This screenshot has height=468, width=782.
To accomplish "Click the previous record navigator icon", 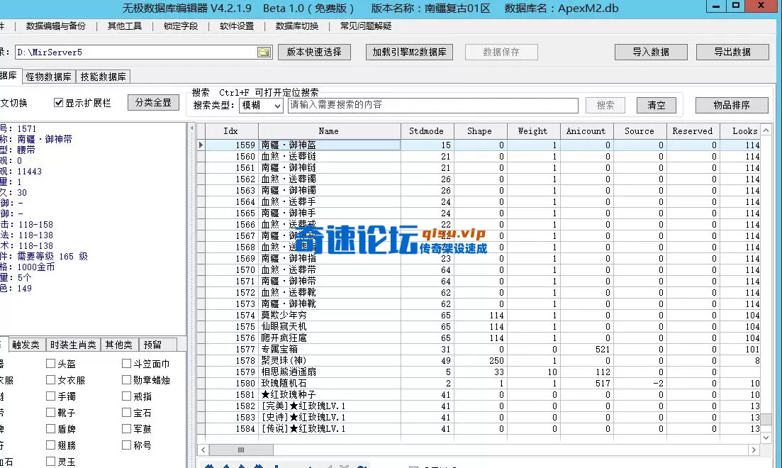I will [x=226, y=465].
